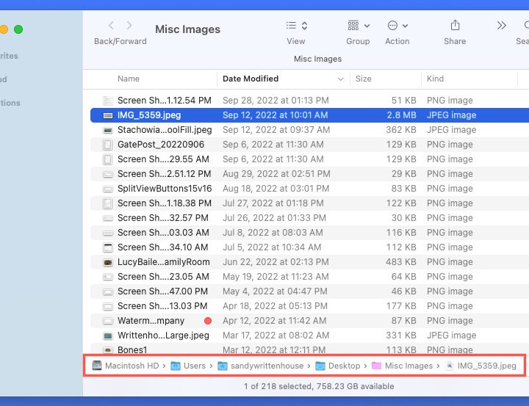Click JPEG image kind for Stachowia...oolFill.jpeg

451,130
